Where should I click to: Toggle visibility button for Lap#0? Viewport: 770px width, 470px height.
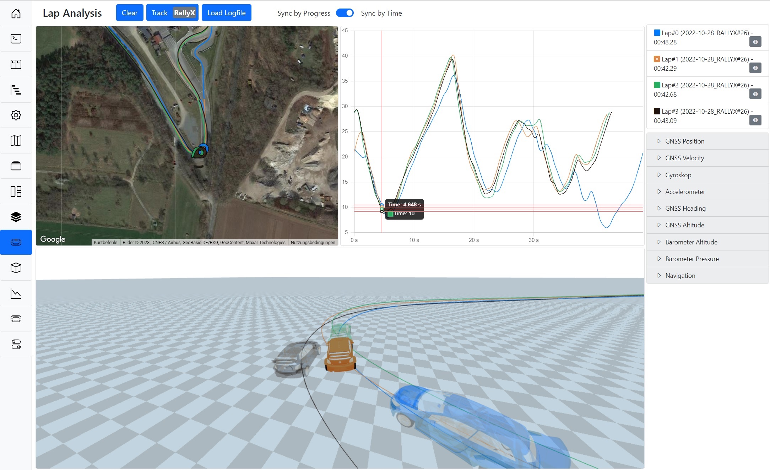click(x=755, y=42)
